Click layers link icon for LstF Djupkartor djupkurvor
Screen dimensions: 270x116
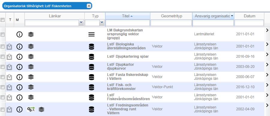point(31,67)
